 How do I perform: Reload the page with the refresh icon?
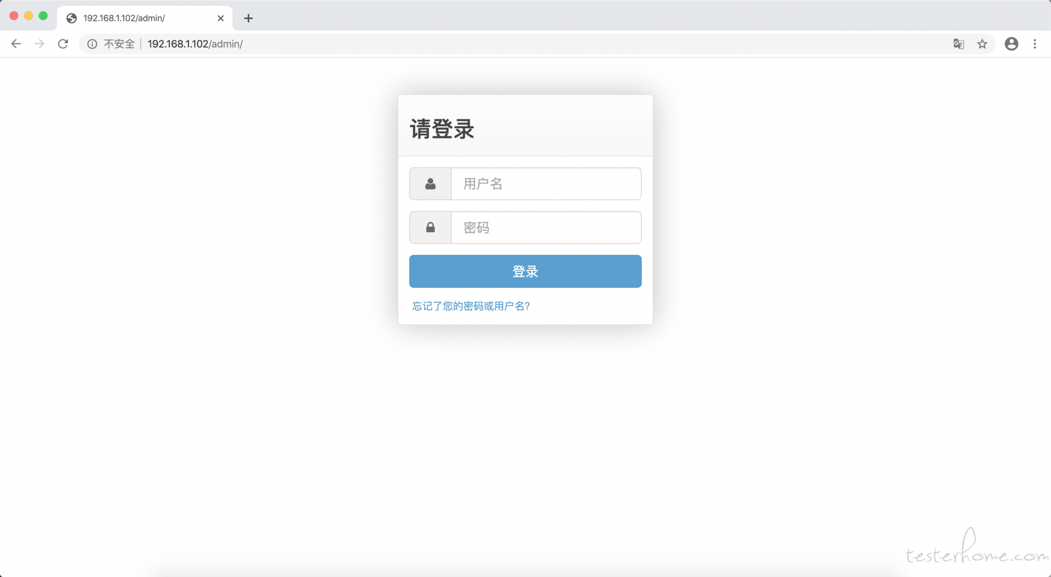tap(63, 44)
